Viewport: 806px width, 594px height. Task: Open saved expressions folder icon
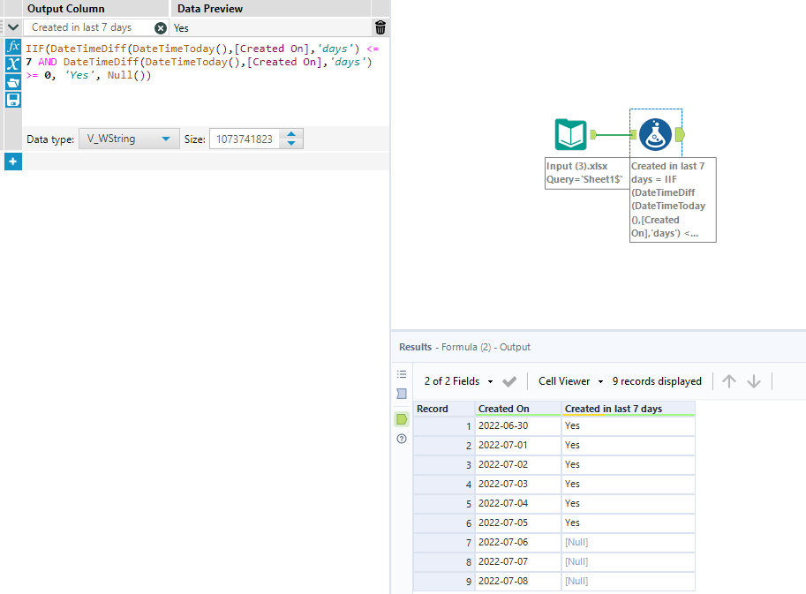tap(13, 82)
